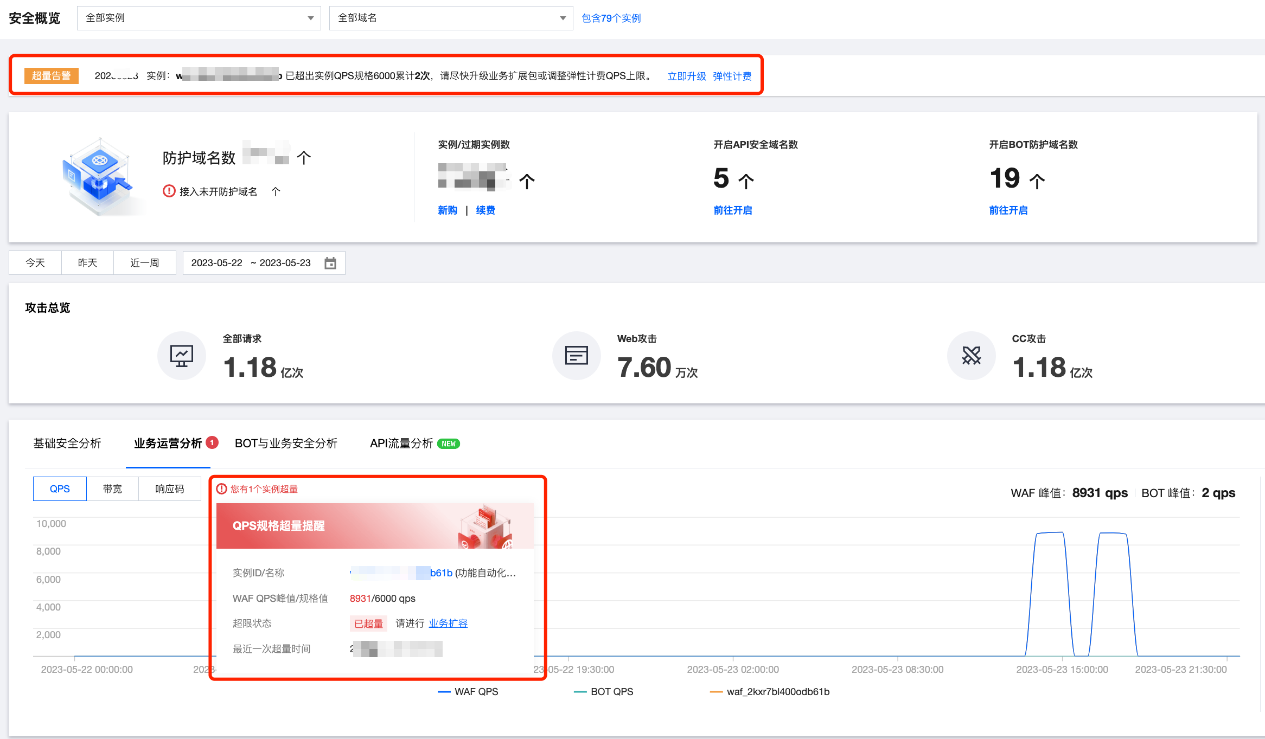Screen dimensions: 1265x739
Task: Click the all-requests monitor icon
Action: click(182, 356)
